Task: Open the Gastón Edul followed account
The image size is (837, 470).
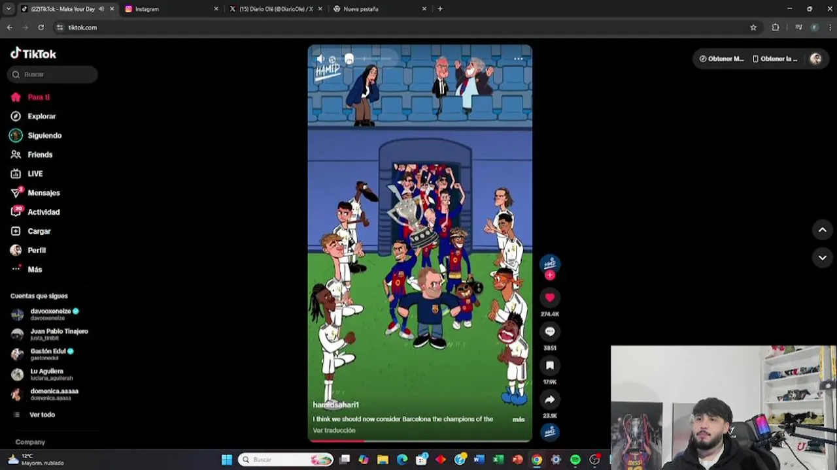Action: (x=43, y=354)
